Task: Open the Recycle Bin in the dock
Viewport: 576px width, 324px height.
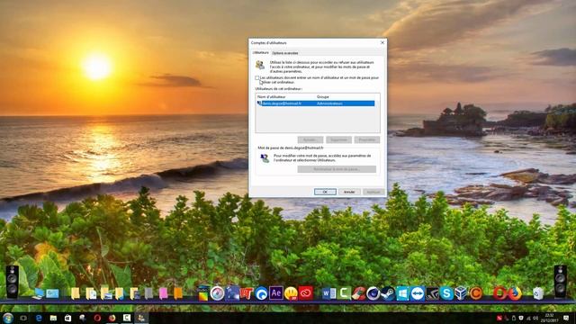Action: pos(538,293)
